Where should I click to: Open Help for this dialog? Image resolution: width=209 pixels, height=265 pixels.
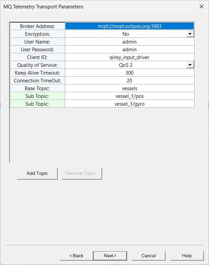[x=187, y=256]
